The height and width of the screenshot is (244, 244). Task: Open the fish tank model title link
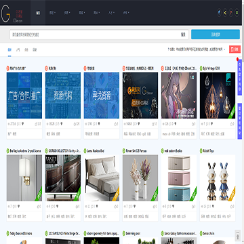pyautogui.click(x=103, y=233)
